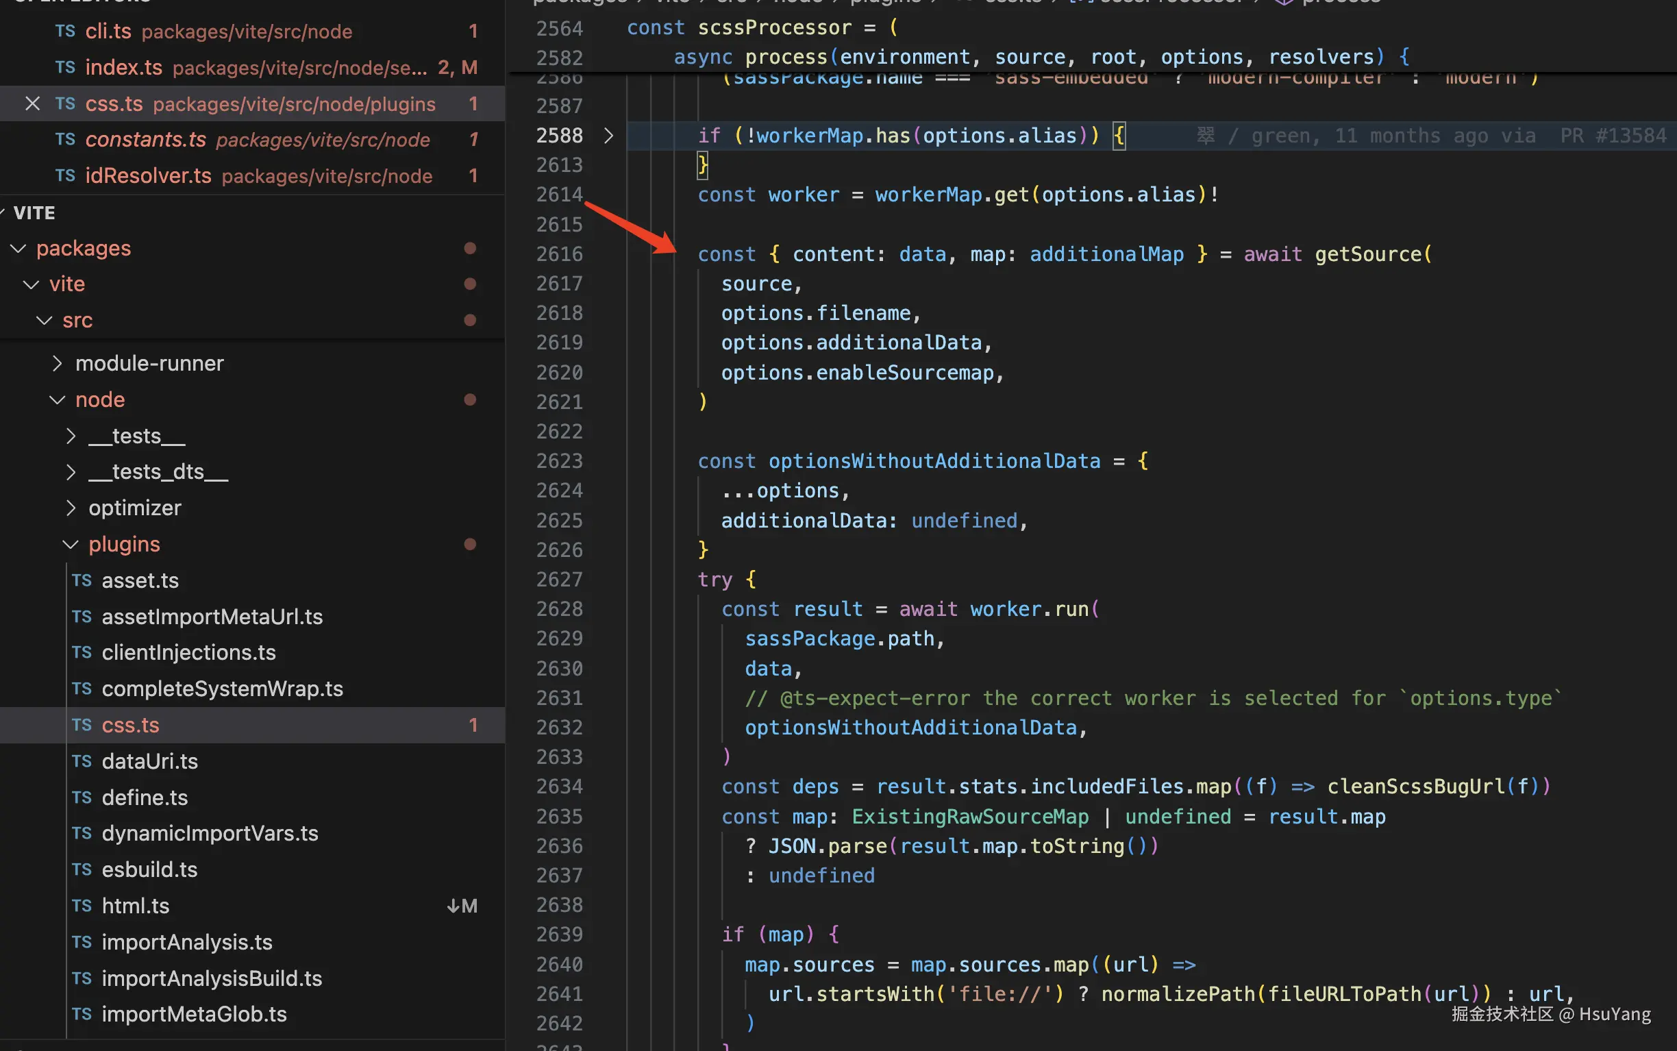Select css.ts in plugins folder
Viewport: 1677px width, 1051px height.
[x=131, y=725]
